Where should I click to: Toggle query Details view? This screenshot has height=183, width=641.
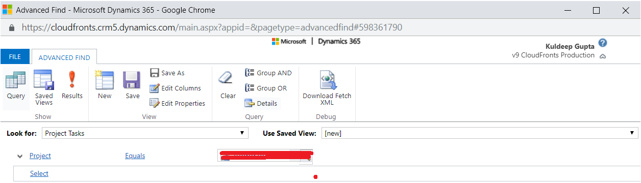pos(261,103)
